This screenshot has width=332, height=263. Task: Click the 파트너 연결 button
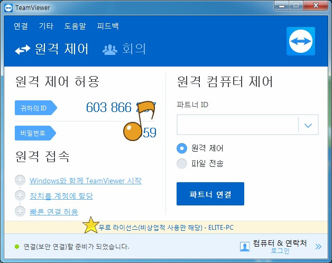coord(210,194)
